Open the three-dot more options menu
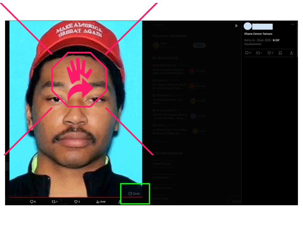This screenshot has height=227, width=303. pyautogui.click(x=292, y=24)
